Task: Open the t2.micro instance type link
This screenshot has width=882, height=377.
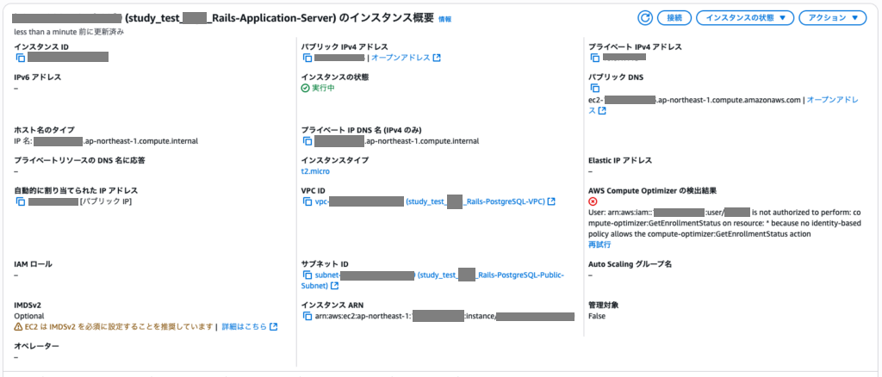Action: pos(315,171)
